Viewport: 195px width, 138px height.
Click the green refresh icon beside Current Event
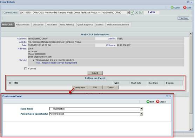[x=133, y=13]
